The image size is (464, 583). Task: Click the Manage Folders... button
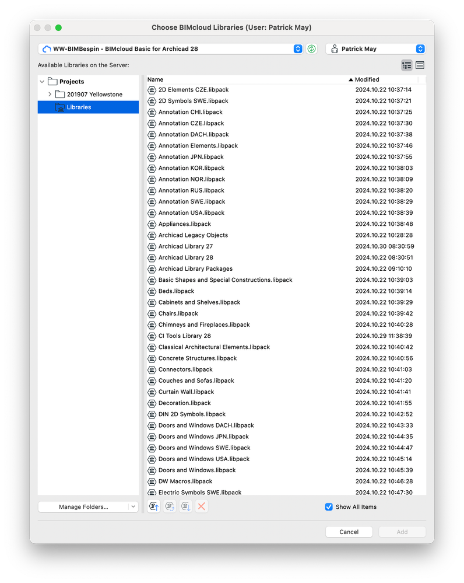click(83, 507)
